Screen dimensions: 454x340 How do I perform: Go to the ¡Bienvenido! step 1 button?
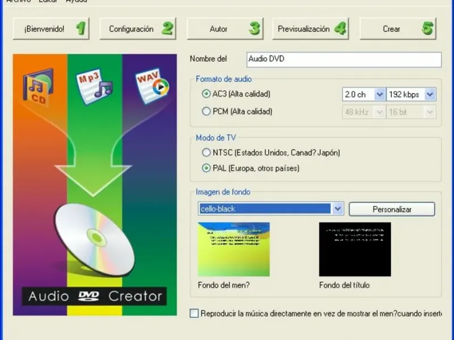click(51, 29)
